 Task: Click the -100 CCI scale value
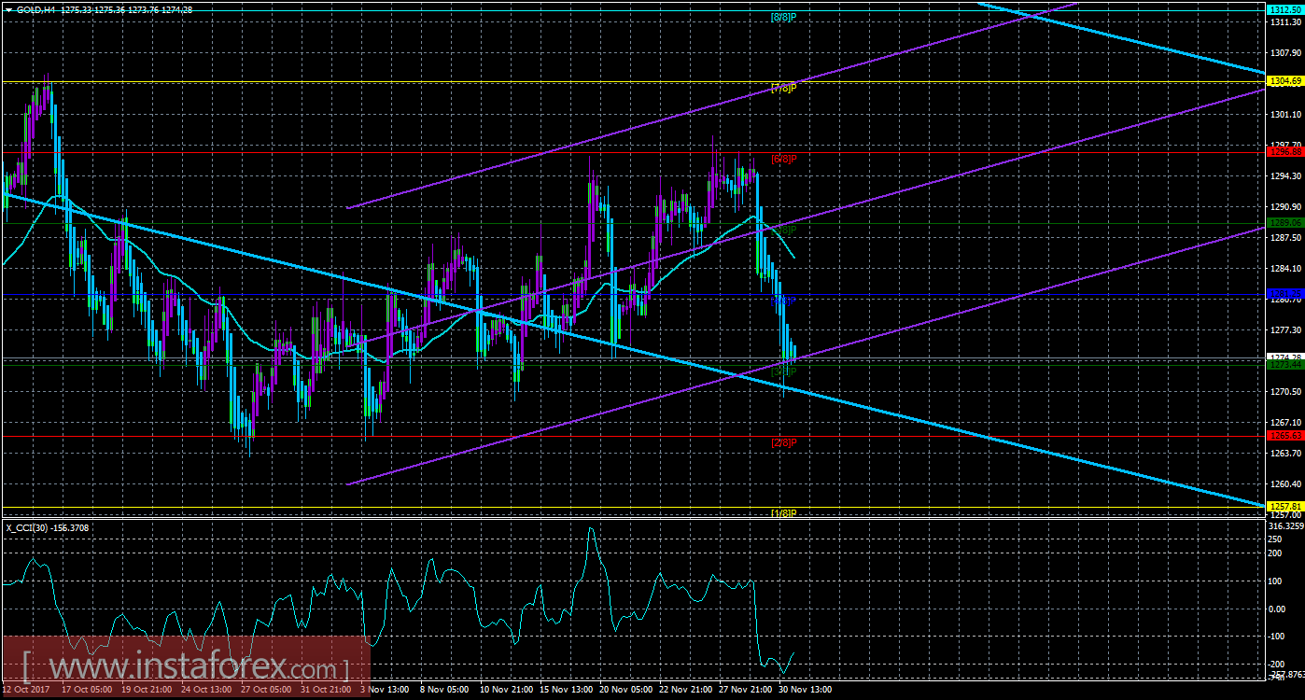1277,636
